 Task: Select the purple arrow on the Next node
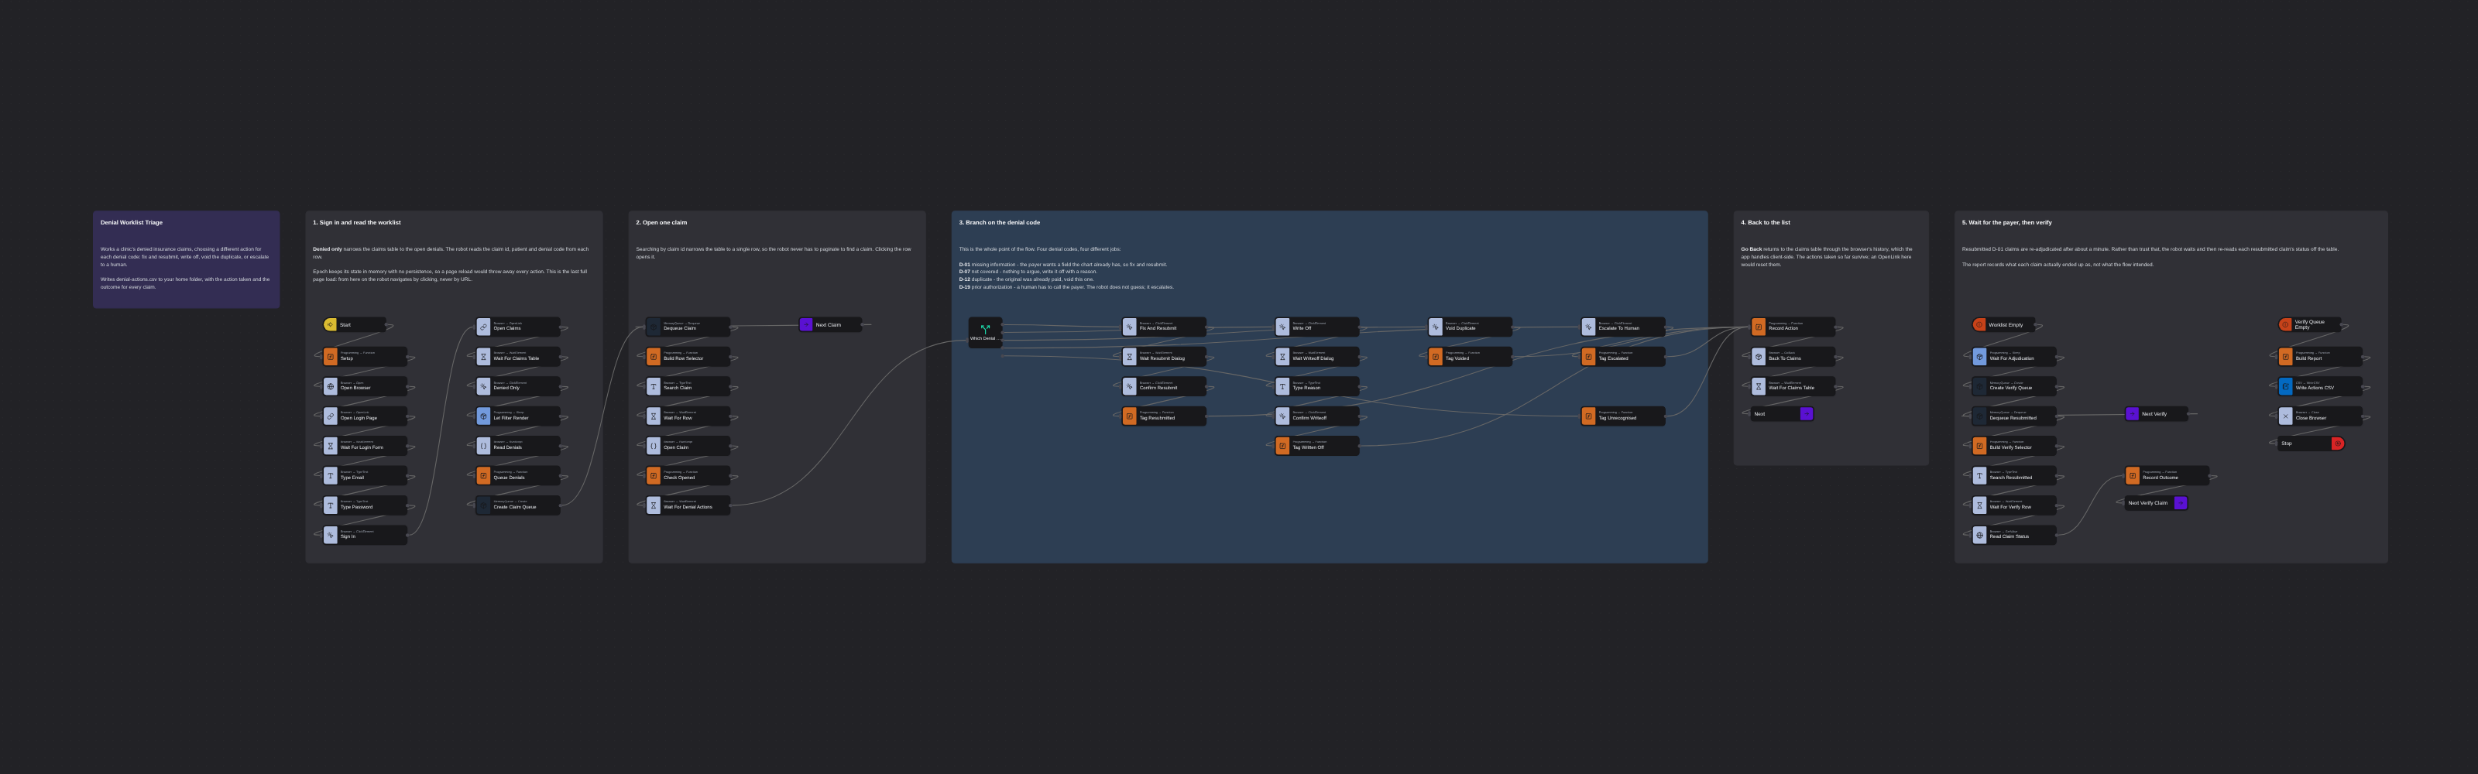[x=1807, y=413]
